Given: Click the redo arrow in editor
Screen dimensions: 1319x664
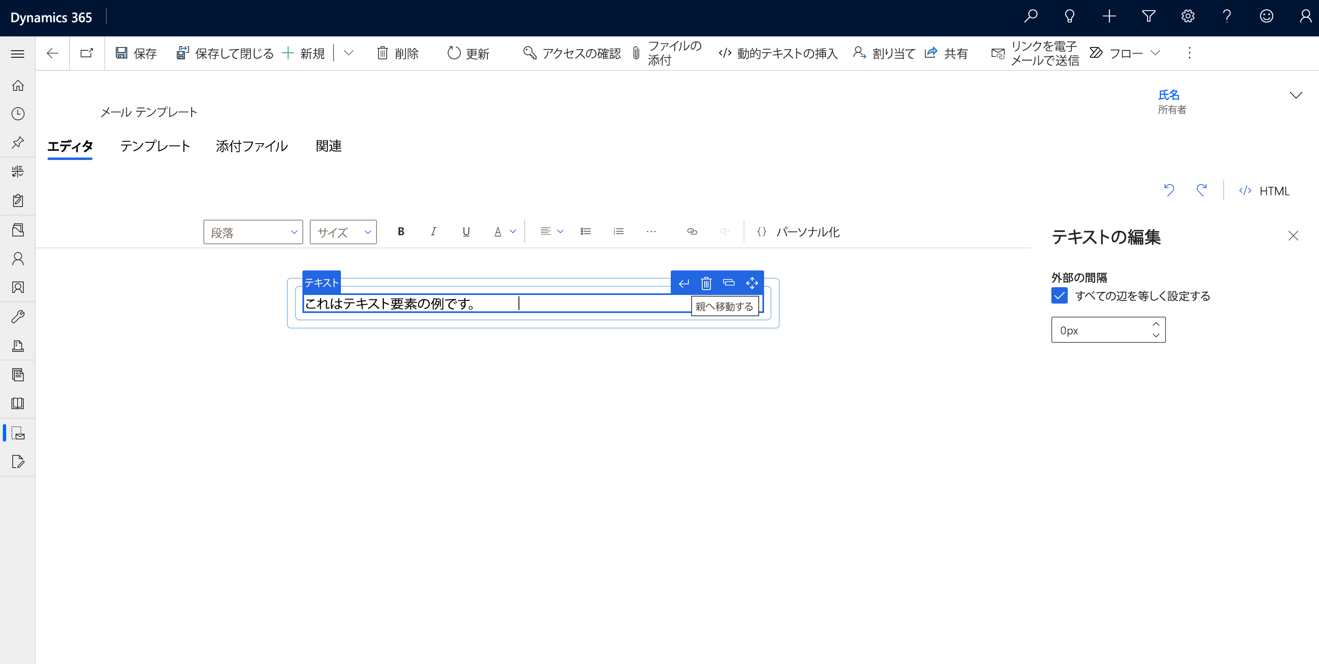Looking at the screenshot, I should point(1201,191).
